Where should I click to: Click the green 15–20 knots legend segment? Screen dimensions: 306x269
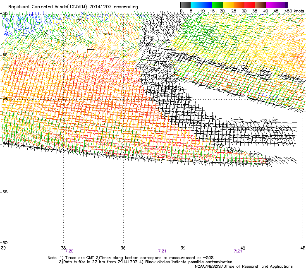coord(218,5)
